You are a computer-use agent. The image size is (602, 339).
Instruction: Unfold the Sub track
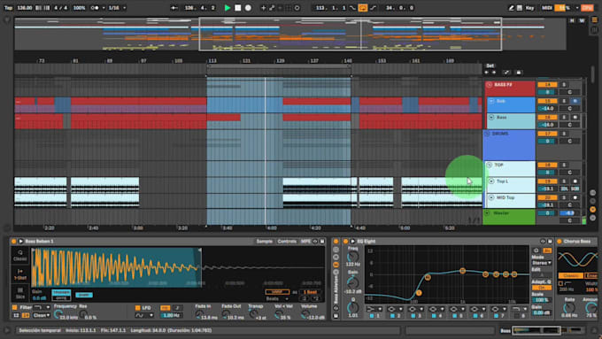491,101
